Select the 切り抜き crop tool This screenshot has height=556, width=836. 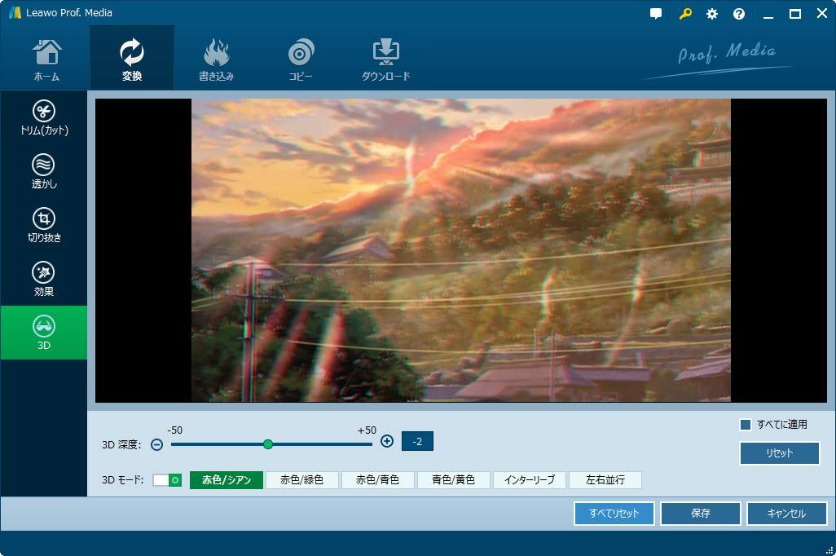44,225
